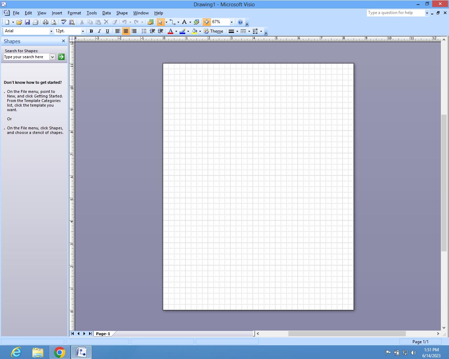Expand the zoom level dropdown
449x359 pixels.
232,22
